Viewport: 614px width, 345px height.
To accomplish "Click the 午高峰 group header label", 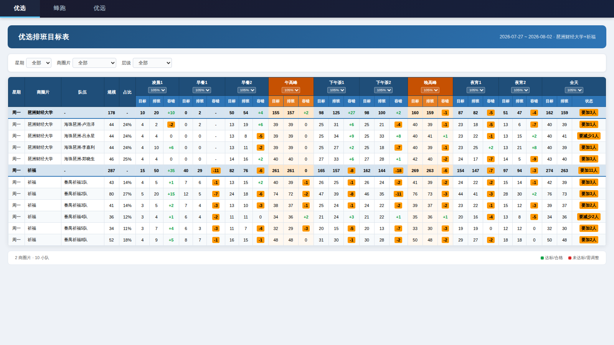I will tap(291, 82).
